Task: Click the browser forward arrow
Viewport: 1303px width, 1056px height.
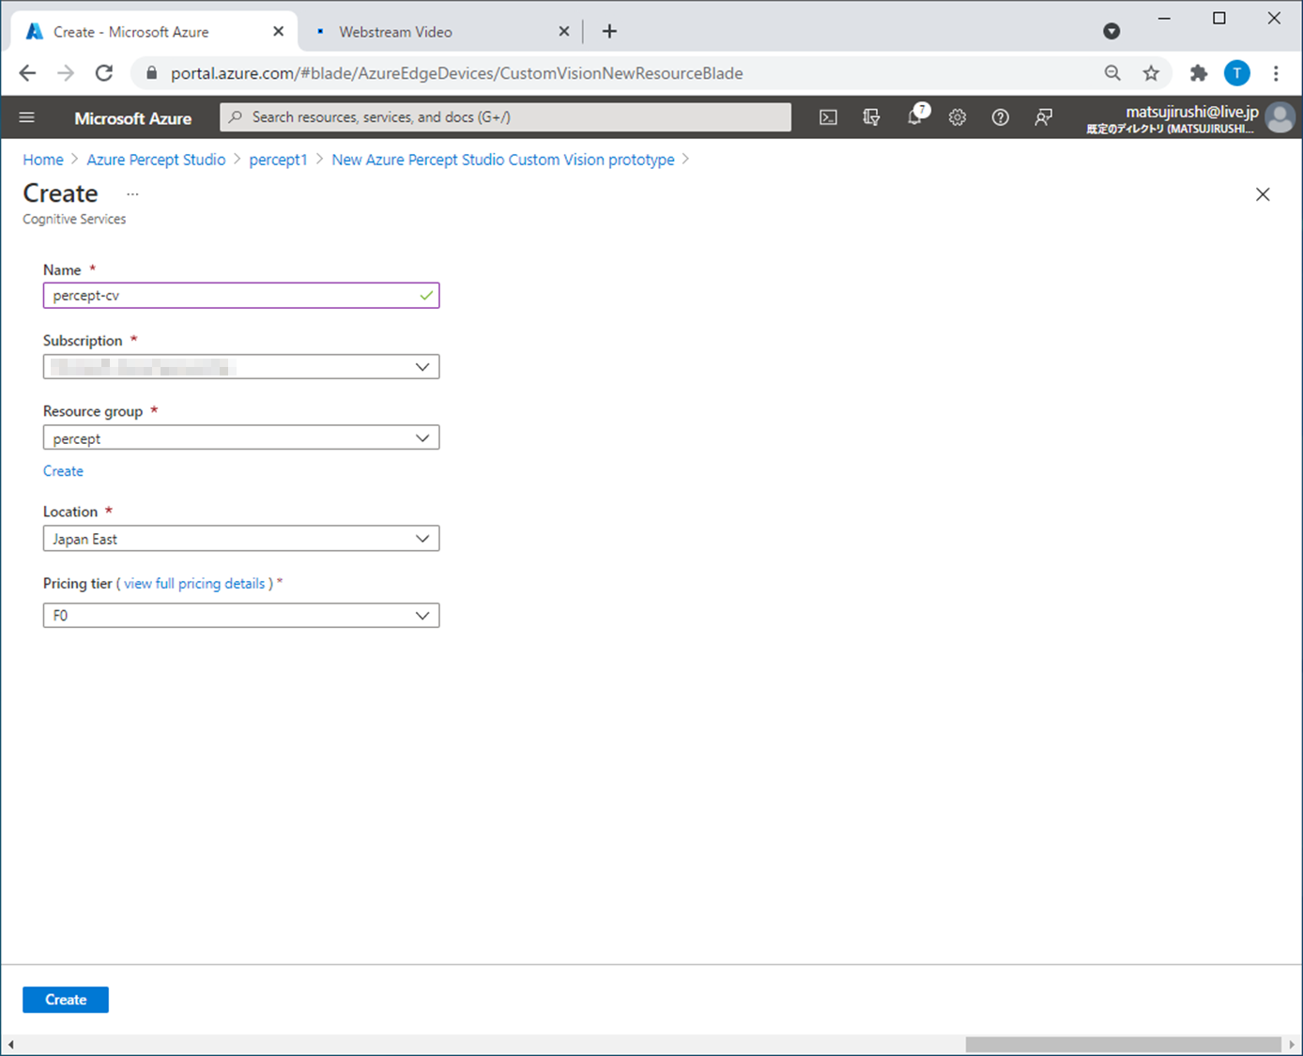Action: point(66,73)
